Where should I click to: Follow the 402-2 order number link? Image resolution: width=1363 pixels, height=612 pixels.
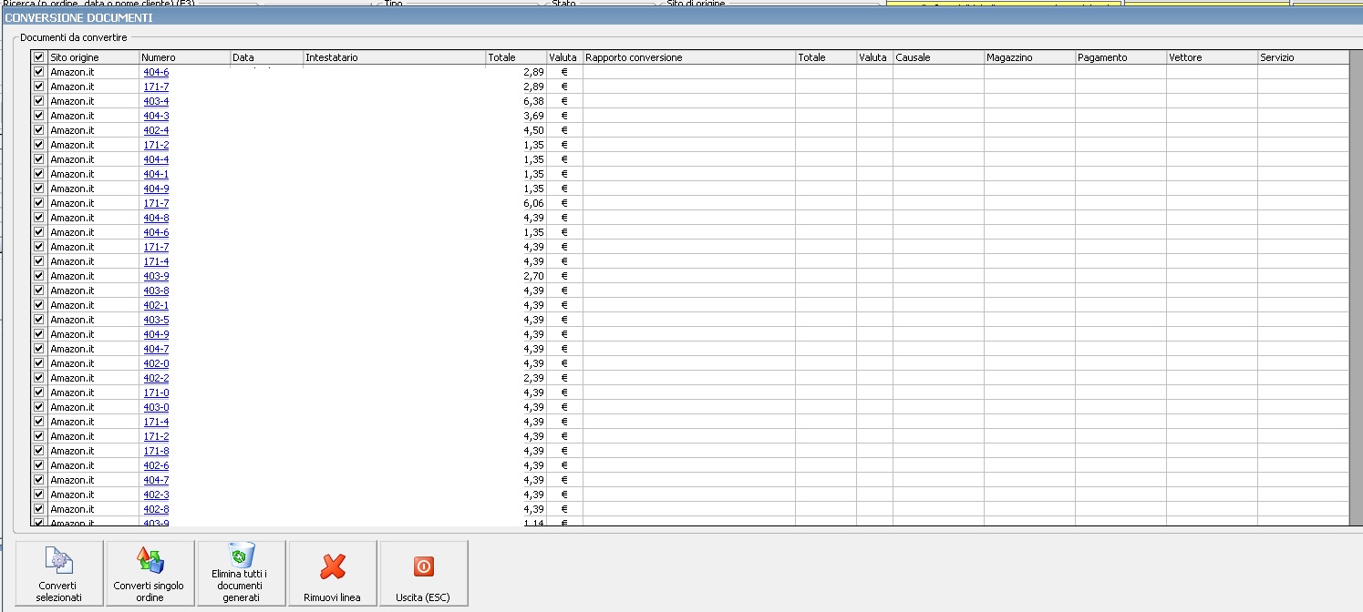(156, 378)
